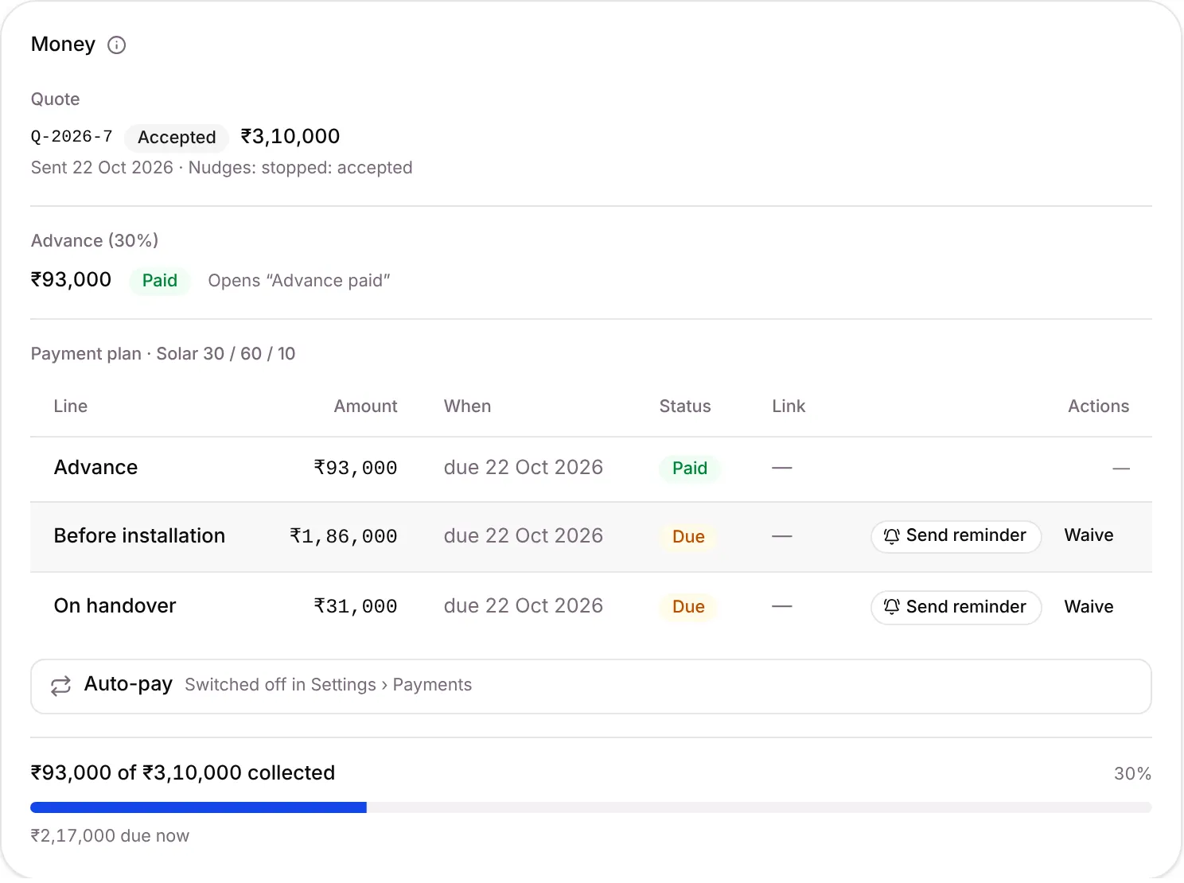Click the When column header
1184x883 pixels.
(x=467, y=406)
